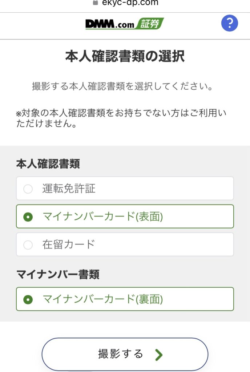Screen dimensions: 250x372
Task: Select the 運転免許証 radio circle
Action: [x=28, y=189]
